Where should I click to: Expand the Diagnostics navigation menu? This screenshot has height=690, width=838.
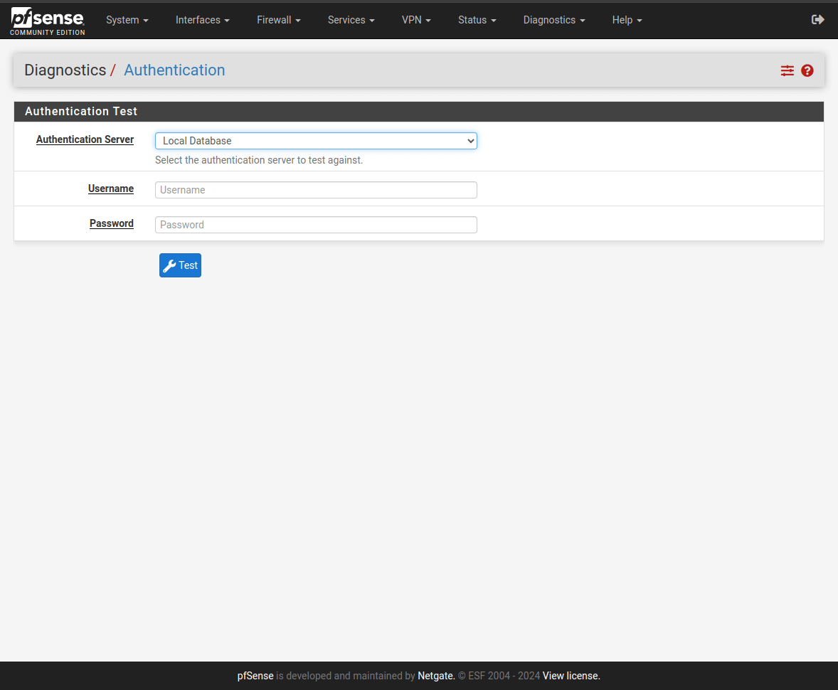pyautogui.click(x=553, y=20)
